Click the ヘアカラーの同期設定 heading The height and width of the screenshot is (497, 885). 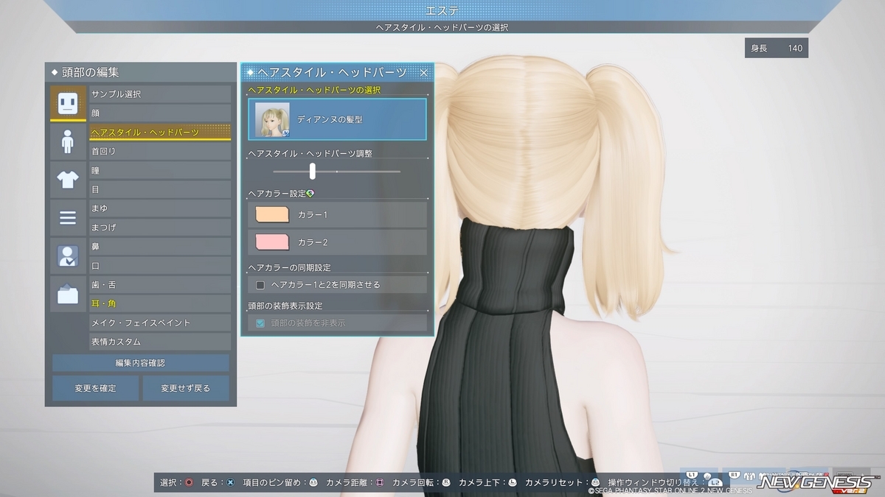289,267
